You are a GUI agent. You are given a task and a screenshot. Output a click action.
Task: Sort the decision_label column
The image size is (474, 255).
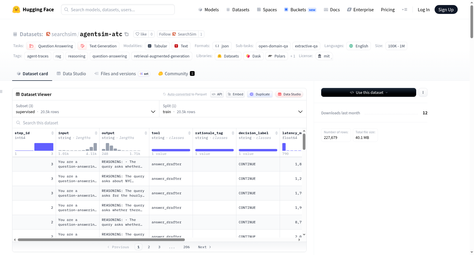pos(276,133)
